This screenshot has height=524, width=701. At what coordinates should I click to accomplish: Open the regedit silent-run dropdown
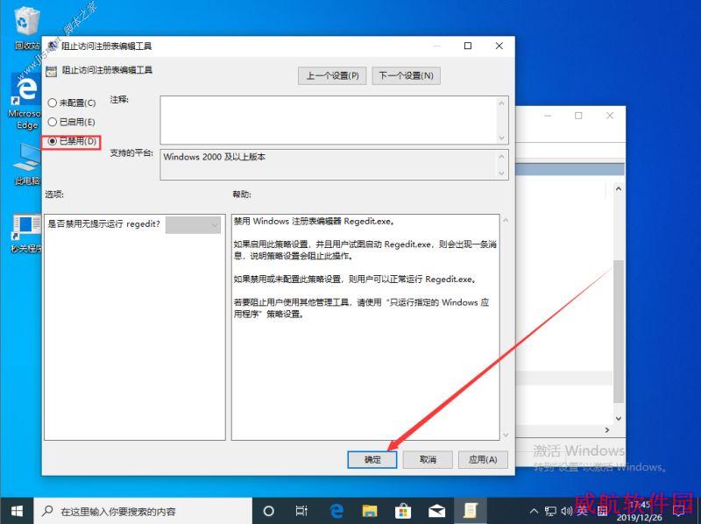193,225
